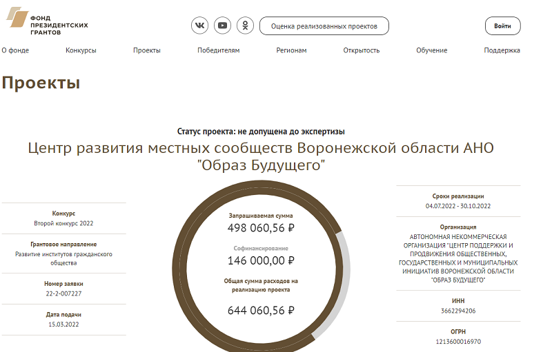
Task: Open the Регионам menu item
Action: point(291,50)
